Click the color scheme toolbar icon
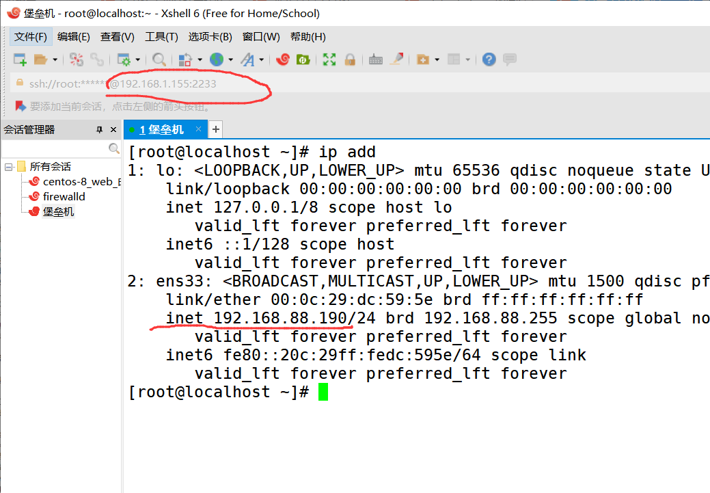 [185, 59]
